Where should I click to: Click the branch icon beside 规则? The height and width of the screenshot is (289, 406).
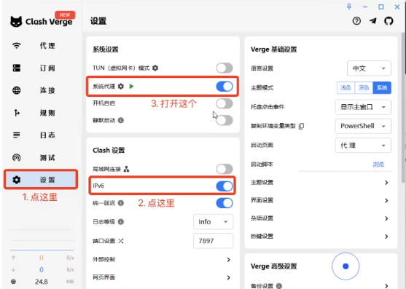coord(17,113)
